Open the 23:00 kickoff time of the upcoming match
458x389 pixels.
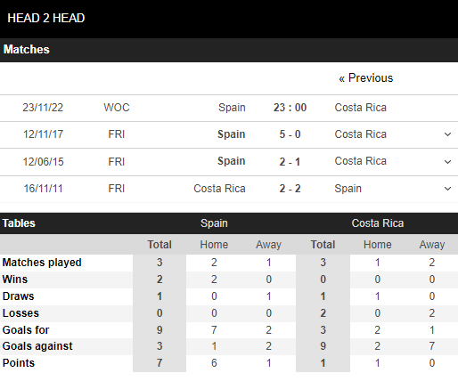(x=290, y=108)
